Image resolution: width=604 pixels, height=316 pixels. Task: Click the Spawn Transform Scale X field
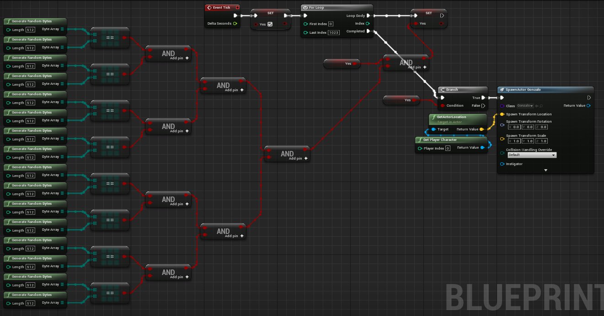515,141
